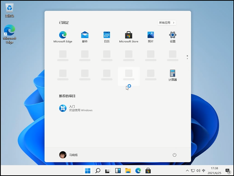Click the volume speaker icon in tray
Image resolution: width=234 pixels, height=176 pixels.
(x=198, y=170)
